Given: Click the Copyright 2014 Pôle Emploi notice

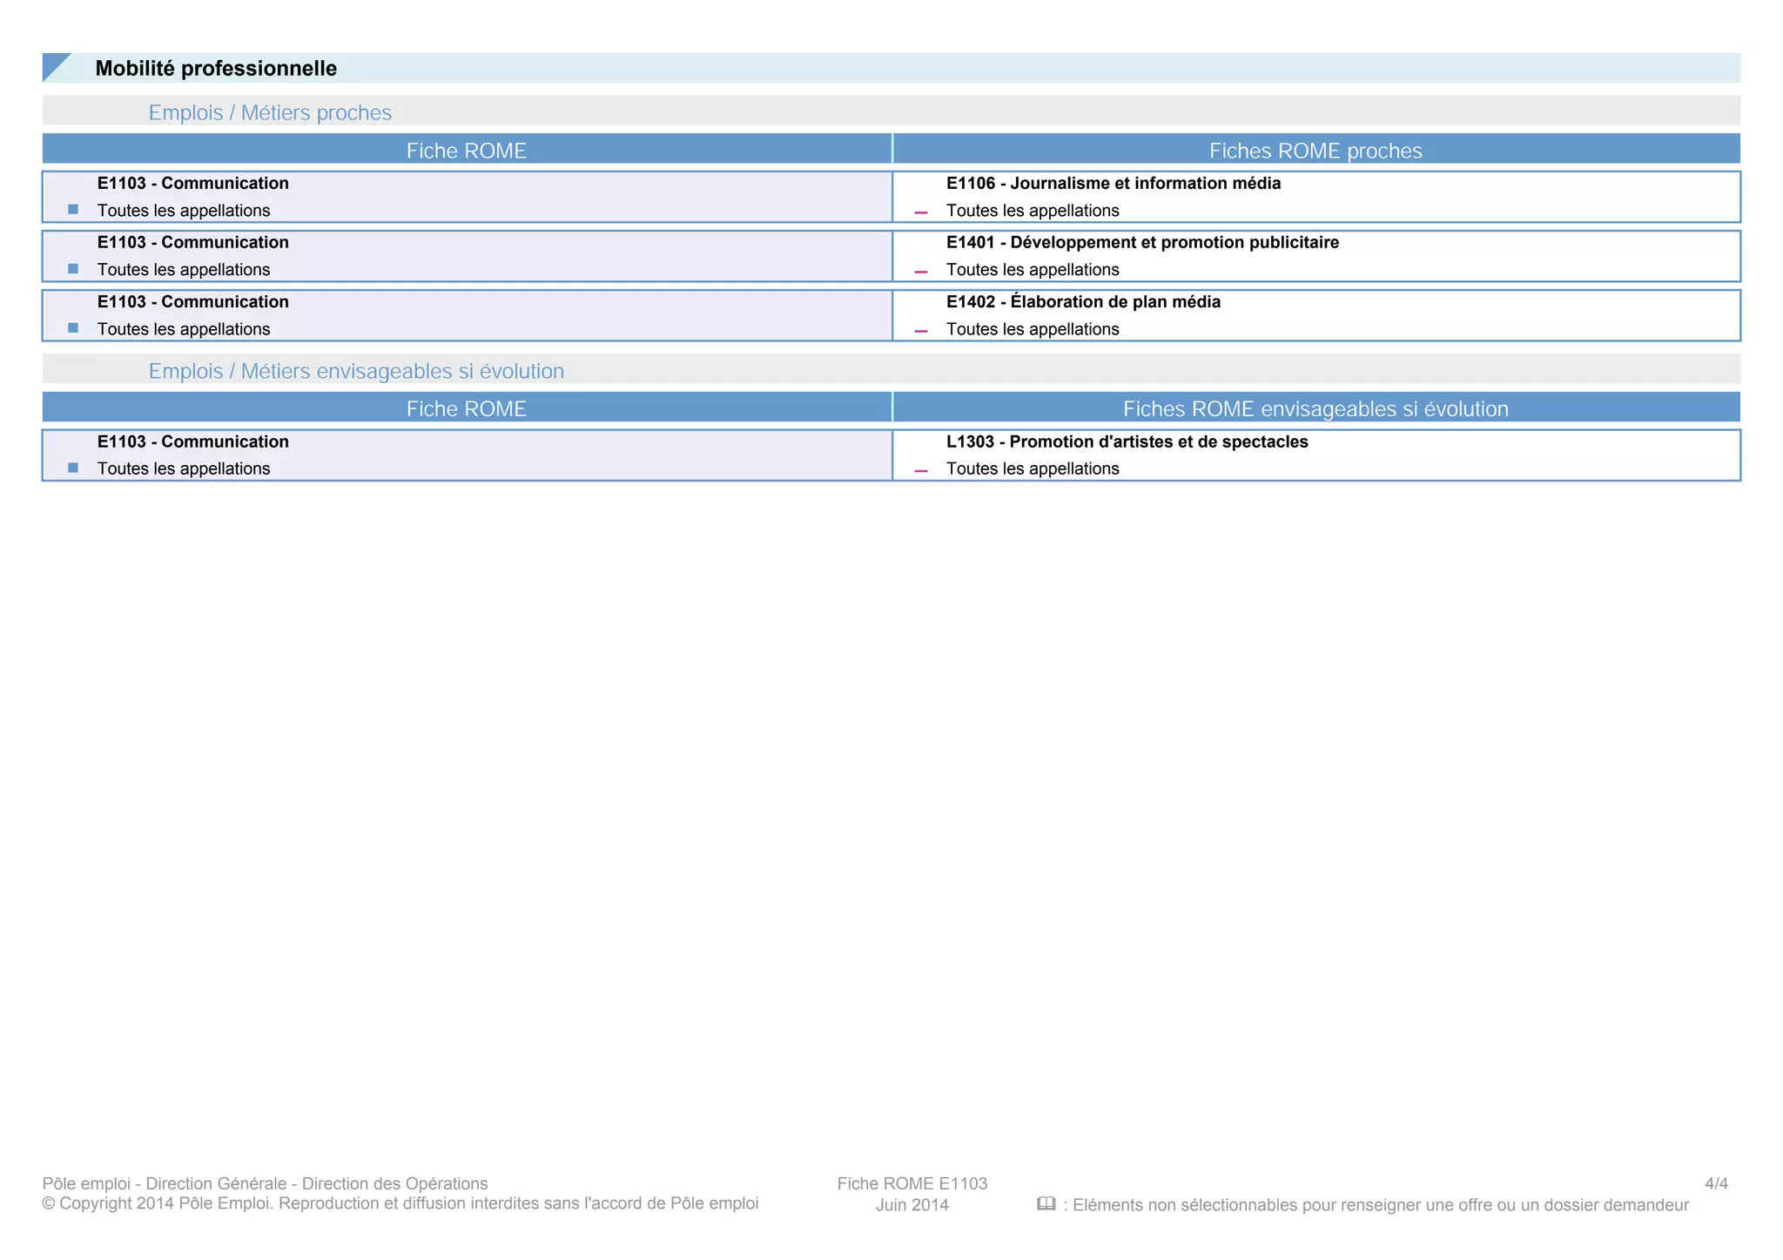Looking at the screenshot, I should click(x=400, y=1203).
